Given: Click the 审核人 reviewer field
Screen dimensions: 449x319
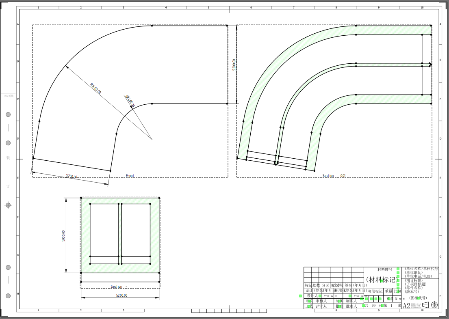Looking at the screenshot, I should tap(321, 301).
